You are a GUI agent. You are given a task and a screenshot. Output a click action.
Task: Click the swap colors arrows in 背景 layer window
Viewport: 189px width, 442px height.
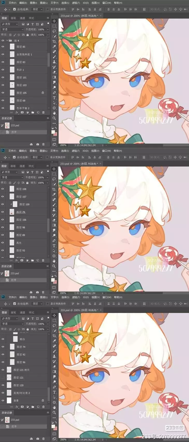coord(56,423)
